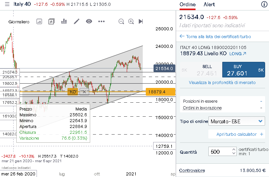Open the indicators bar chart icon
Viewport: 269px width, 177px height.
tap(64, 21)
